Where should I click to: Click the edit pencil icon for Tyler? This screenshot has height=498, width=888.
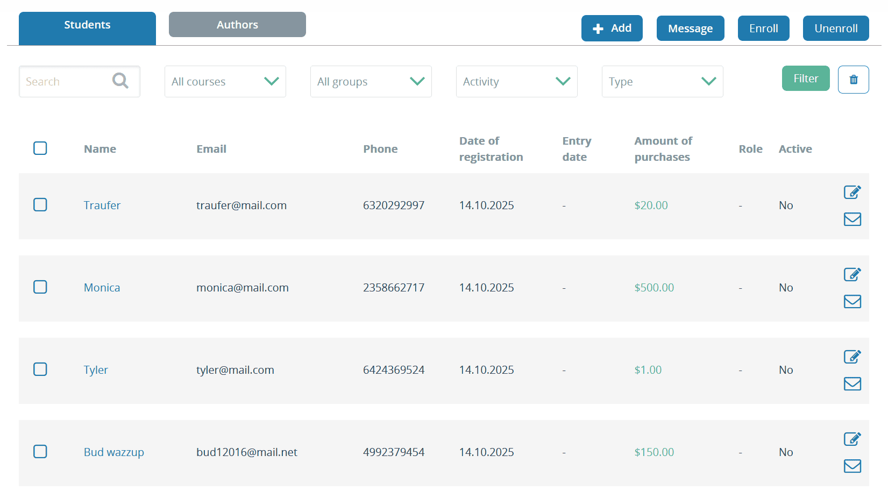click(x=853, y=357)
